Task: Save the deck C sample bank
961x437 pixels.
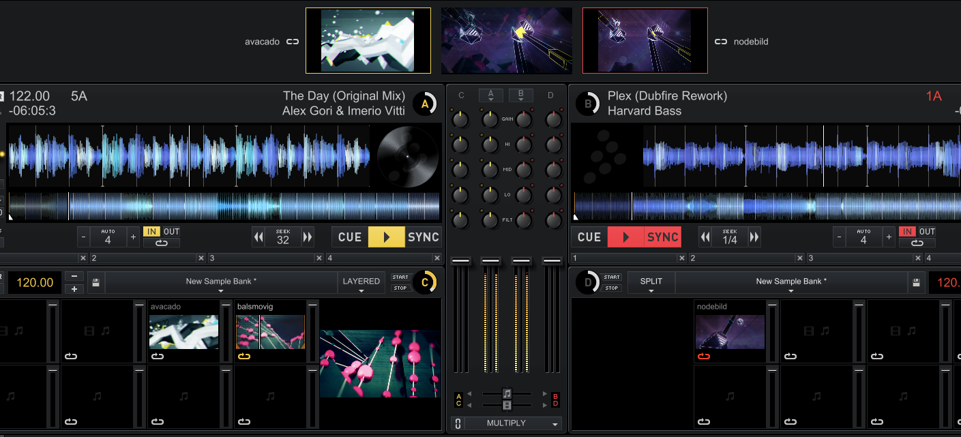Action: (95, 282)
